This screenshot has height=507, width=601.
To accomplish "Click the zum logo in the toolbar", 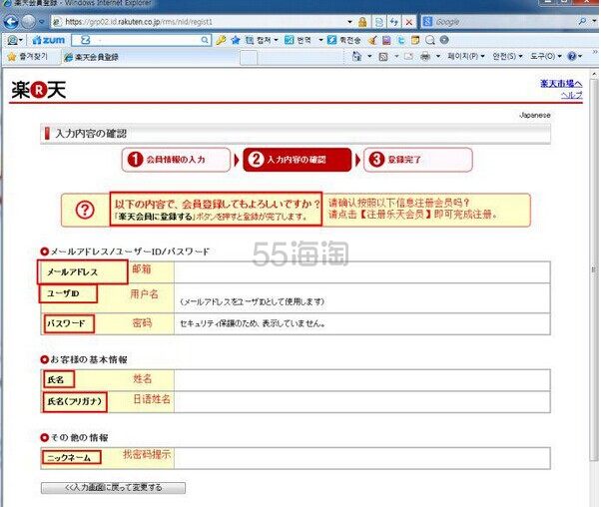I will (49, 40).
